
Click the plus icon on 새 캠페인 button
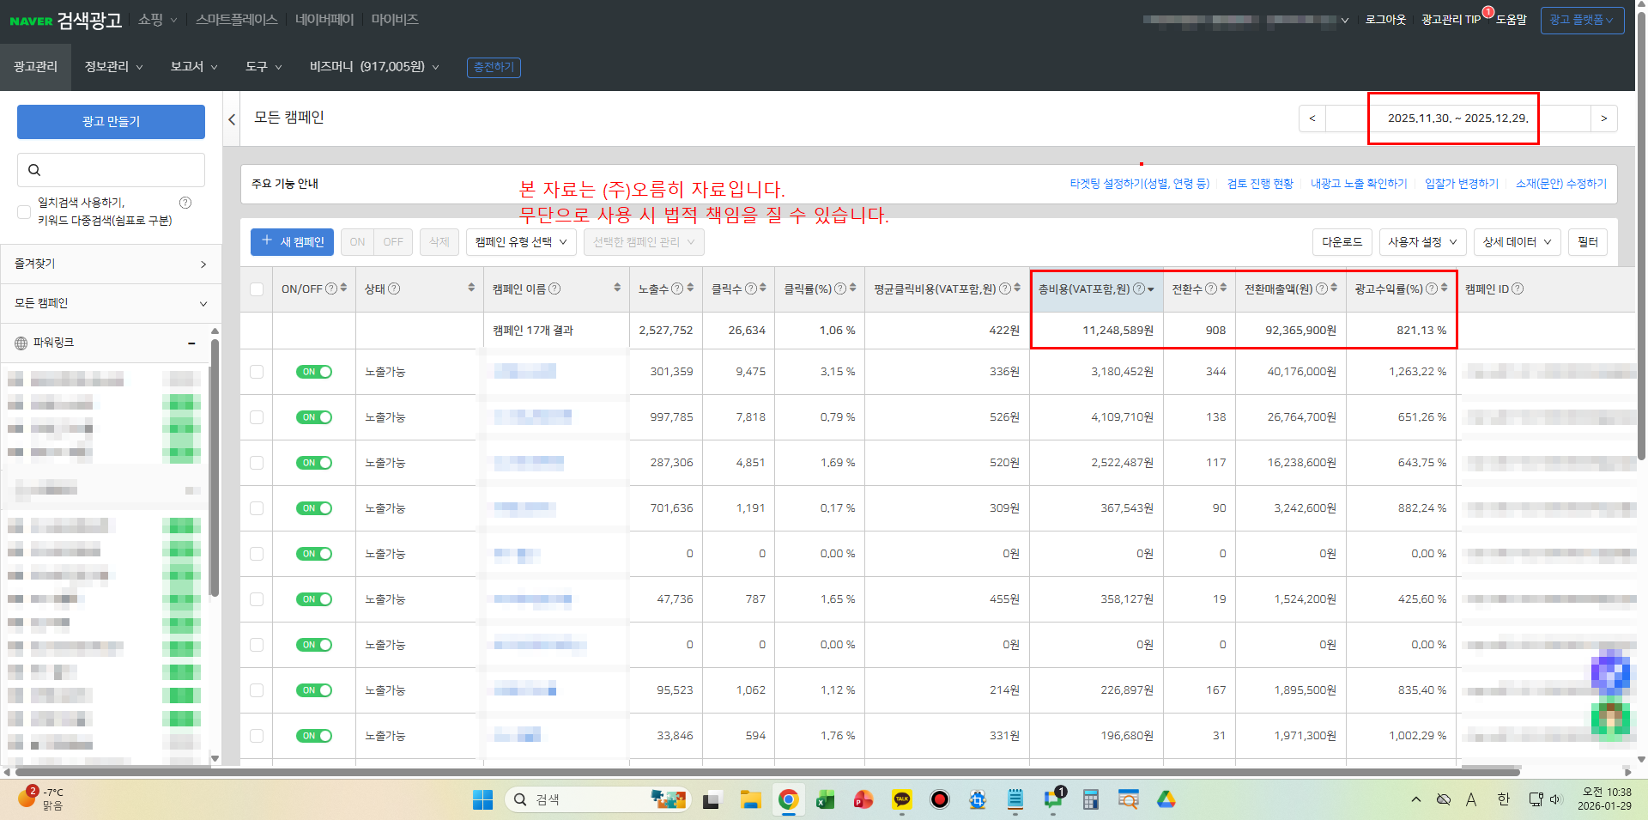point(266,241)
